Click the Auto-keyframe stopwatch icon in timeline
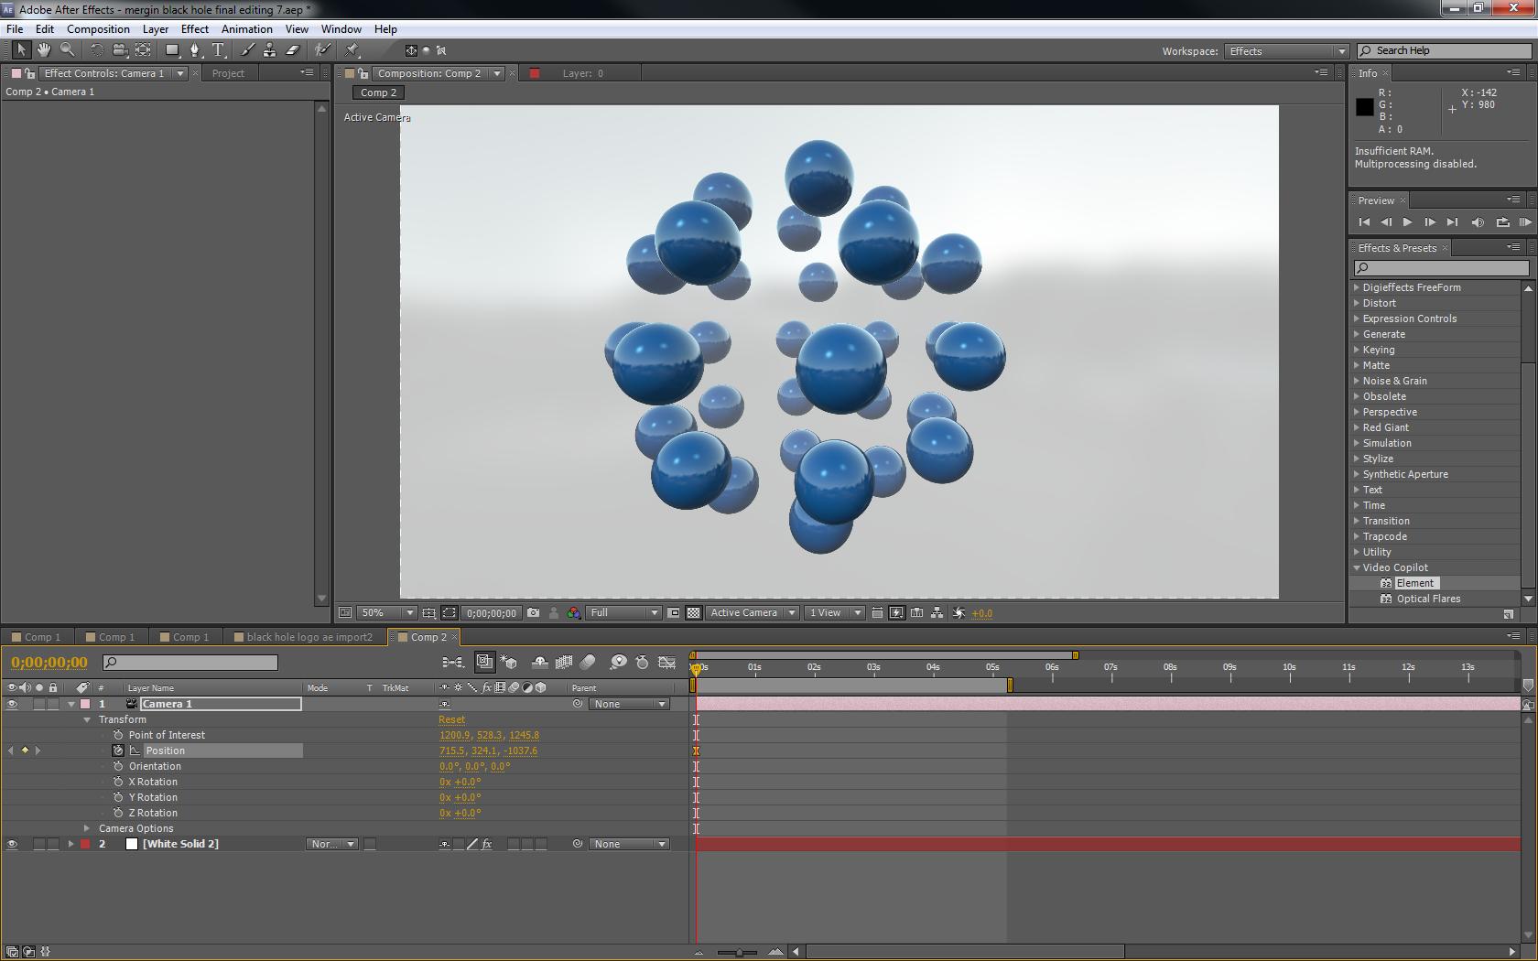The height and width of the screenshot is (961, 1538). pyautogui.click(x=643, y=662)
